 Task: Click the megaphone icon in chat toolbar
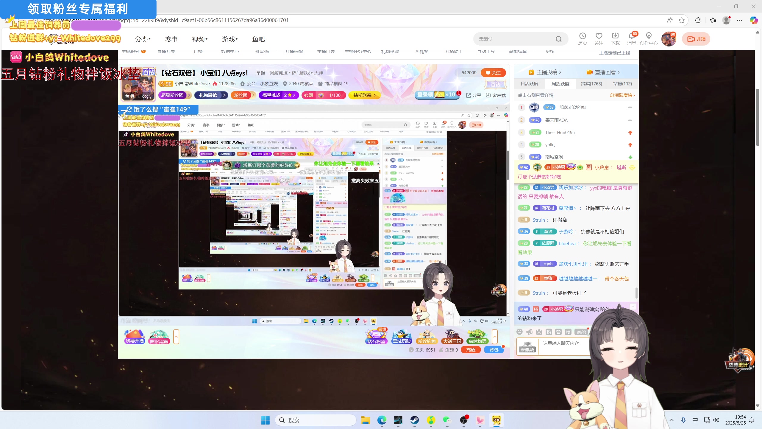[529, 332]
